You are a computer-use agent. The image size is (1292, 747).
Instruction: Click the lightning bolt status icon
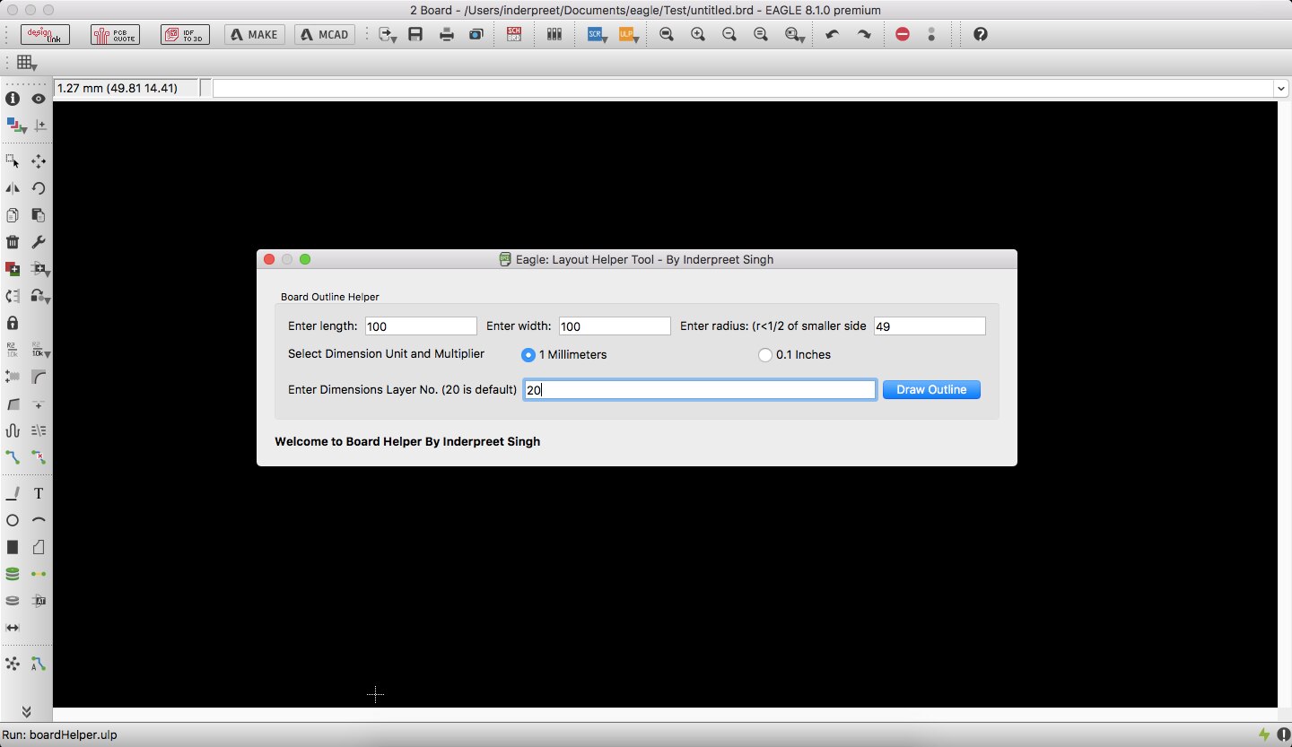point(1264,735)
